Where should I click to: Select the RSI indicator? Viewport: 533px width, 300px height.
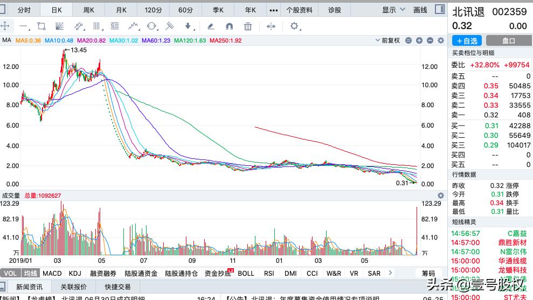coord(269,273)
